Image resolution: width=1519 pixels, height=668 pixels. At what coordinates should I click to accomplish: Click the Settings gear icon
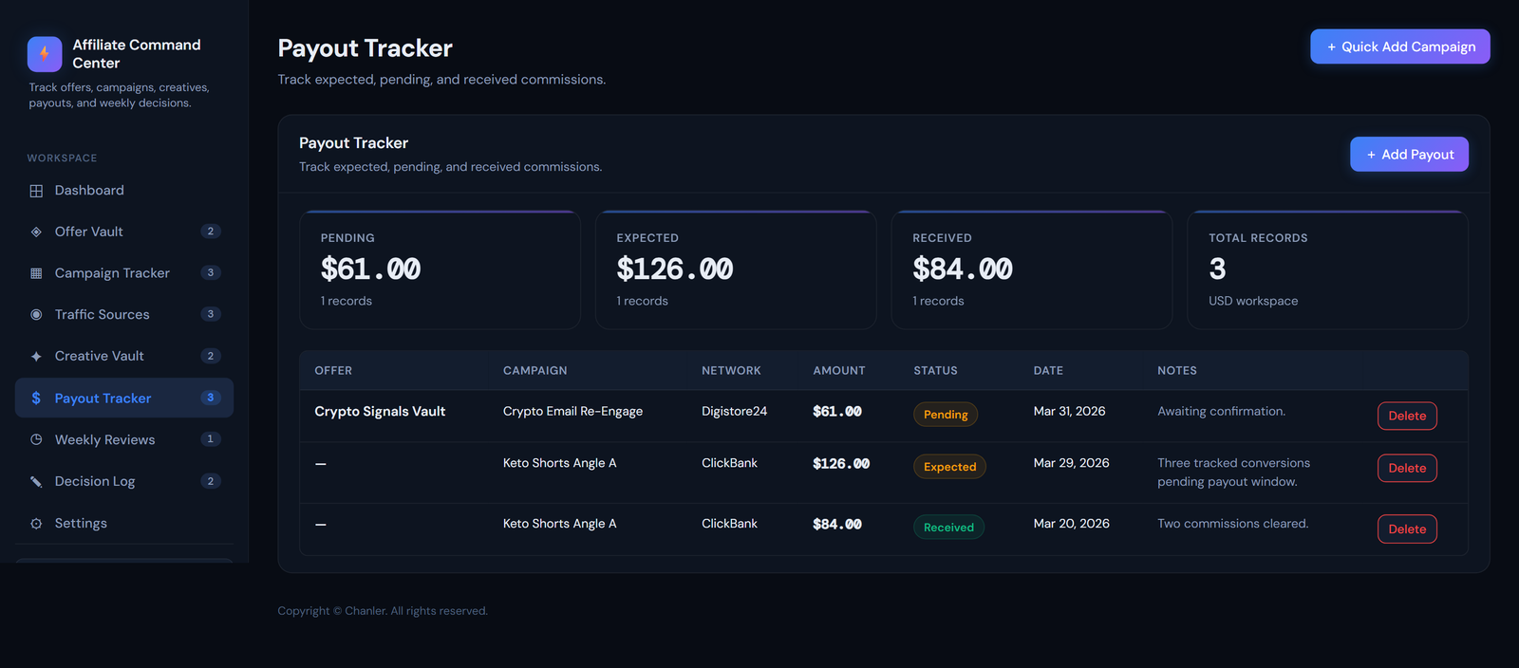coord(36,523)
